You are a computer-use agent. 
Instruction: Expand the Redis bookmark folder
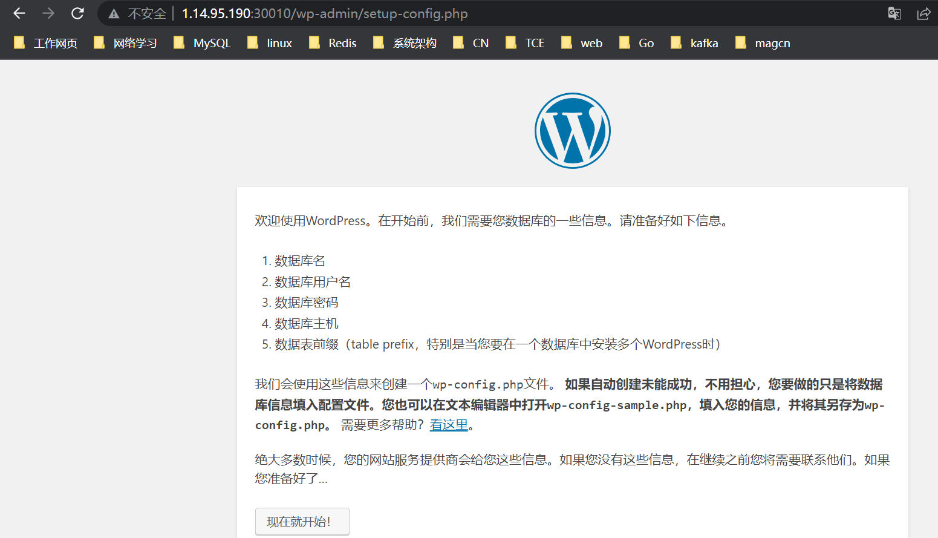[332, 43]
